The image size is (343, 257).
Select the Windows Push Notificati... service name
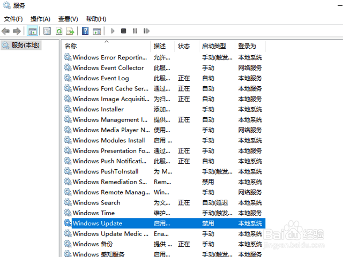(109, 161)
